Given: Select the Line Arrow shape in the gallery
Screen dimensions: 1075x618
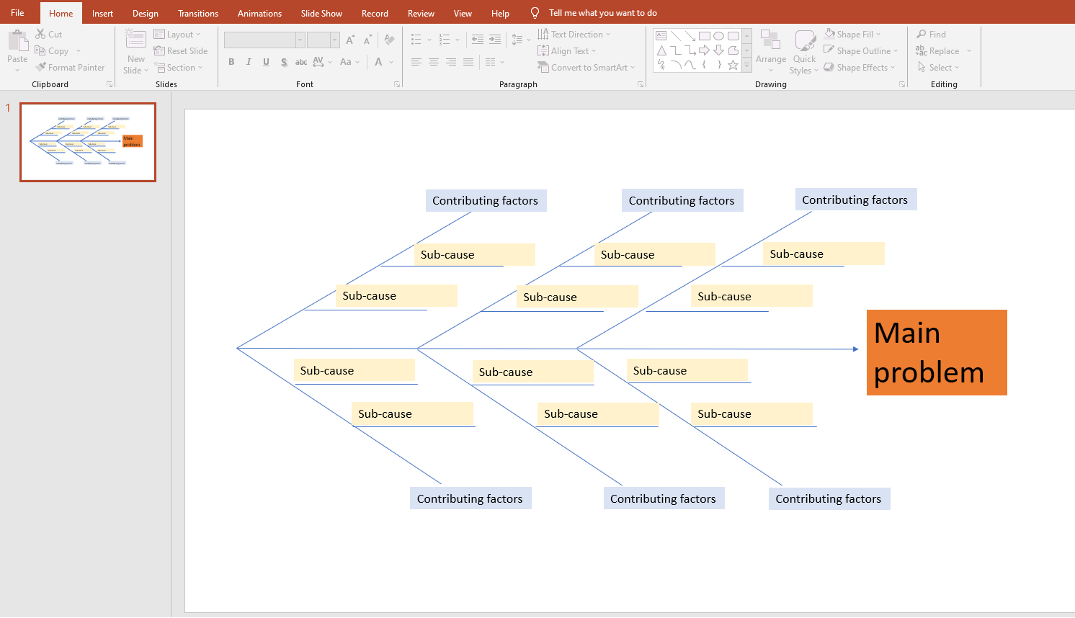Looking at the screenshot, I should 690,35.
